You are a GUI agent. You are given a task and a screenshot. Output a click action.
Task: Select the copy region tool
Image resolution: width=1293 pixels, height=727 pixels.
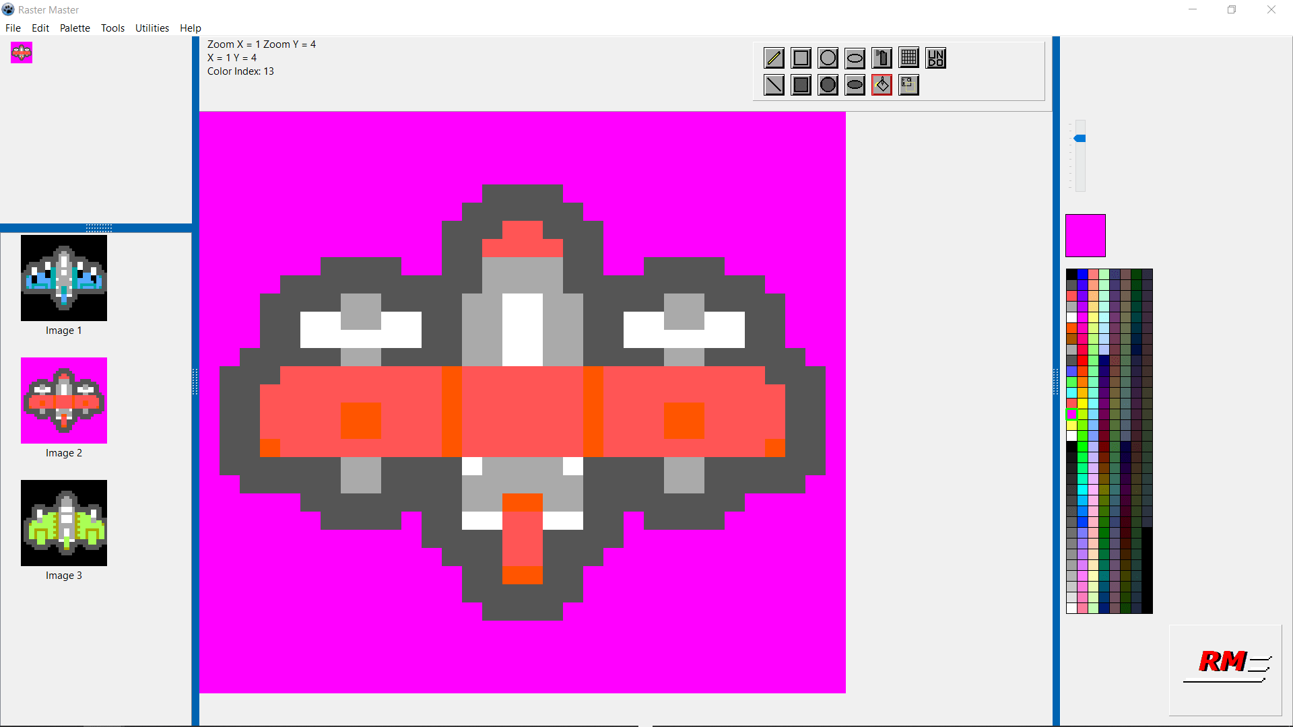908,85
